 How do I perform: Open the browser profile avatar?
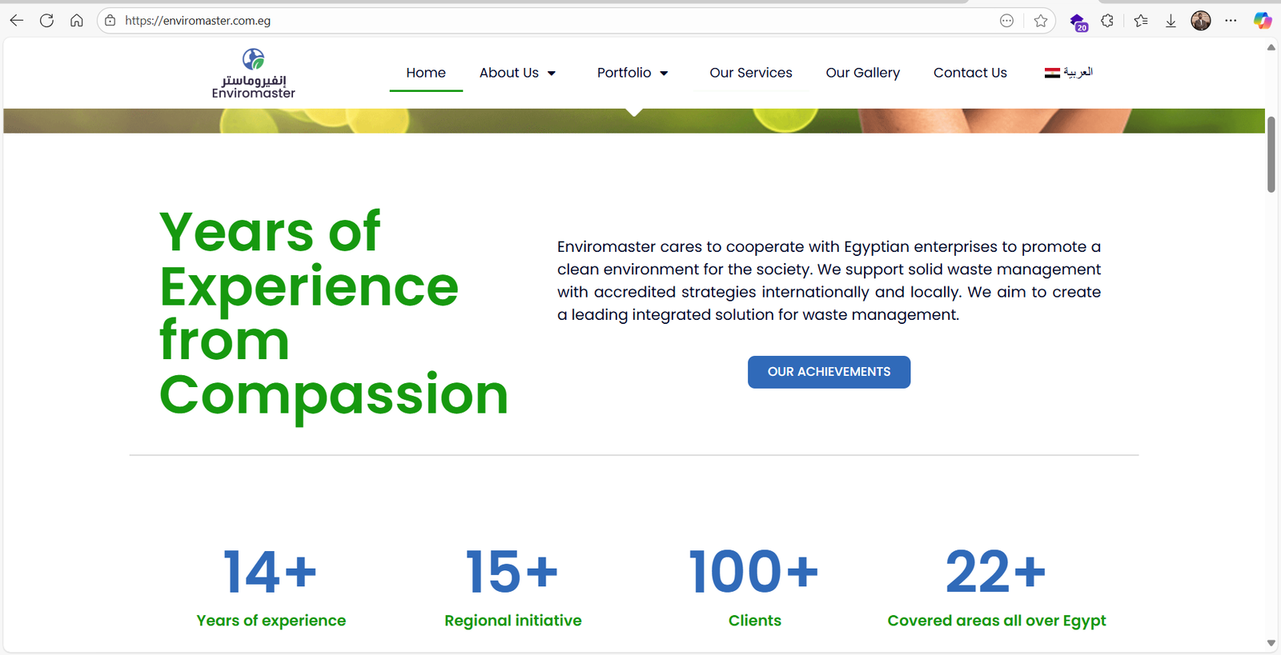(x=1200, y=21)
